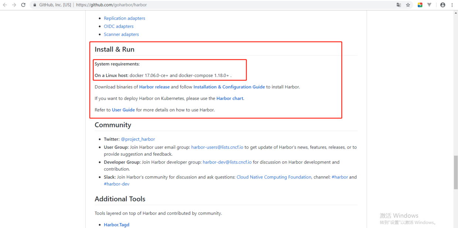
Task: Click the System requirements: text
Action: 117,64
